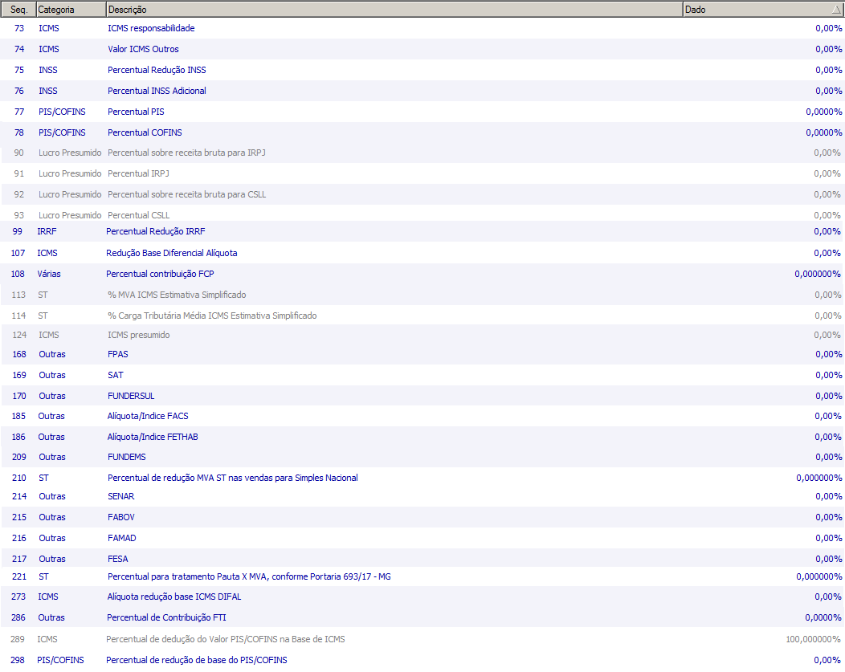
Task: Select the FESA row
Action: click(422, 559)
